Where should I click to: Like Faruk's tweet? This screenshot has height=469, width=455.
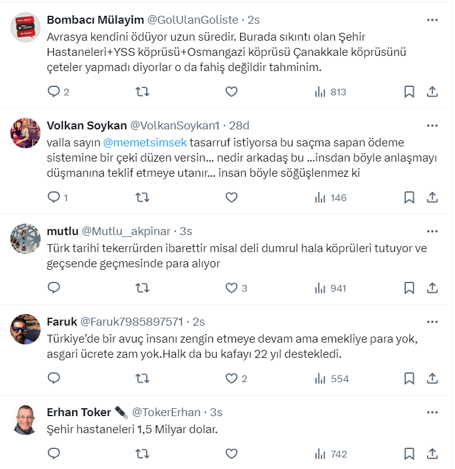click(x=231, y=378)
